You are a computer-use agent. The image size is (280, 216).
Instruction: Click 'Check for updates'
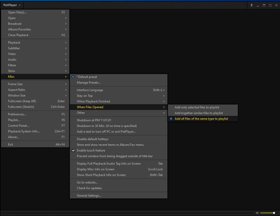click(119, 188)
